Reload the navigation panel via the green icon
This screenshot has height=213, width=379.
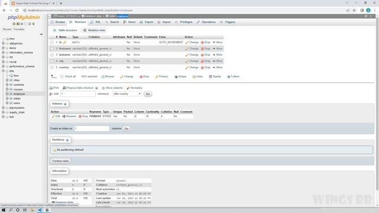click(x=33, y=24)
